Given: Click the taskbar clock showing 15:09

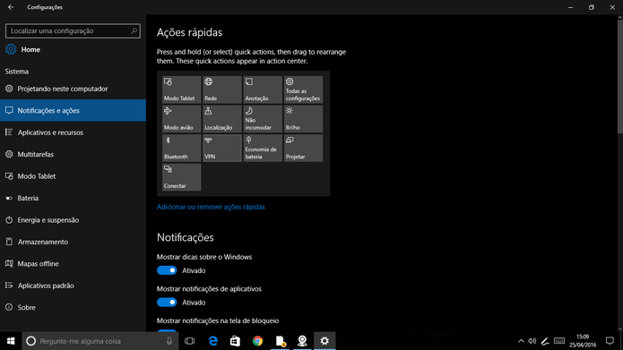Looking at the screenshot, I should tap(583, 341).
